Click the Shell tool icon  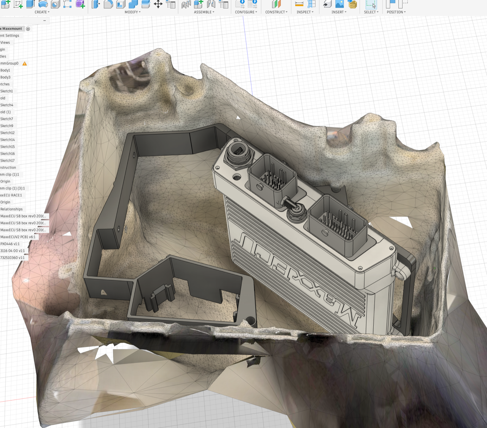(121, 4)
